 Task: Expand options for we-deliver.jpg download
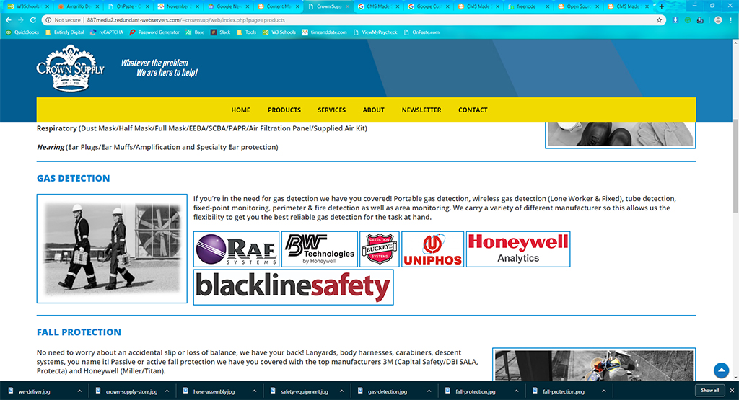[77, 391]
